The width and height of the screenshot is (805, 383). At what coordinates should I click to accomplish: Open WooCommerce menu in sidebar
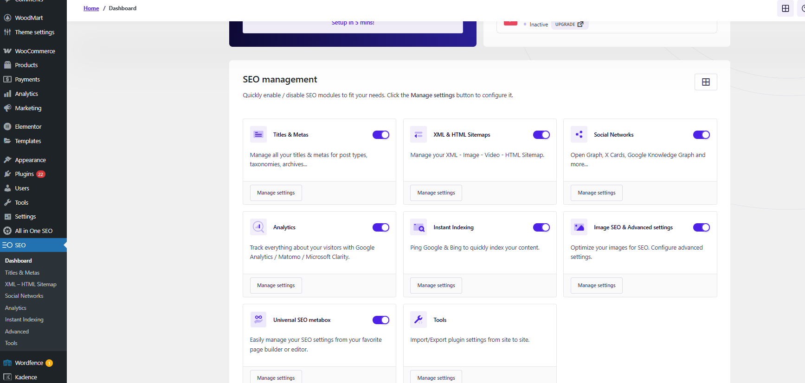35,51
